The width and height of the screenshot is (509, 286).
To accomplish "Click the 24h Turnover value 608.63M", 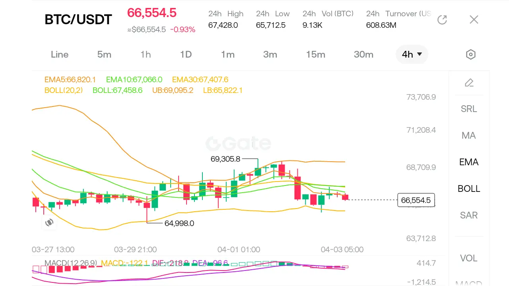I will tap(381, 25).
